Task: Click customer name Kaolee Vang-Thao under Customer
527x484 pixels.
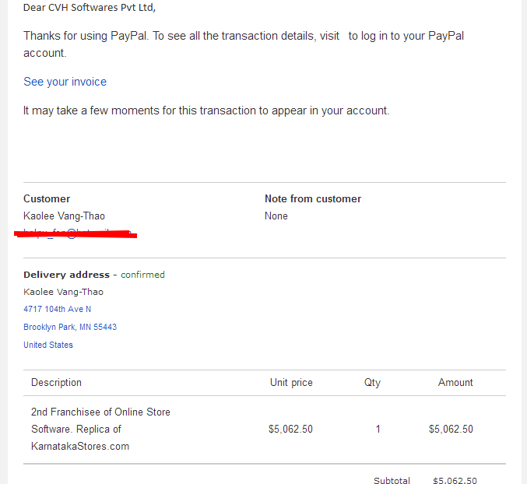Action: (x=64, y=216)
